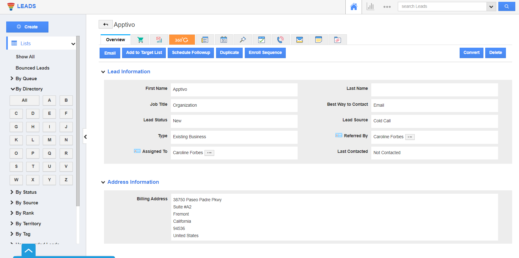Click in the search Leads field

tap(442, 7)
